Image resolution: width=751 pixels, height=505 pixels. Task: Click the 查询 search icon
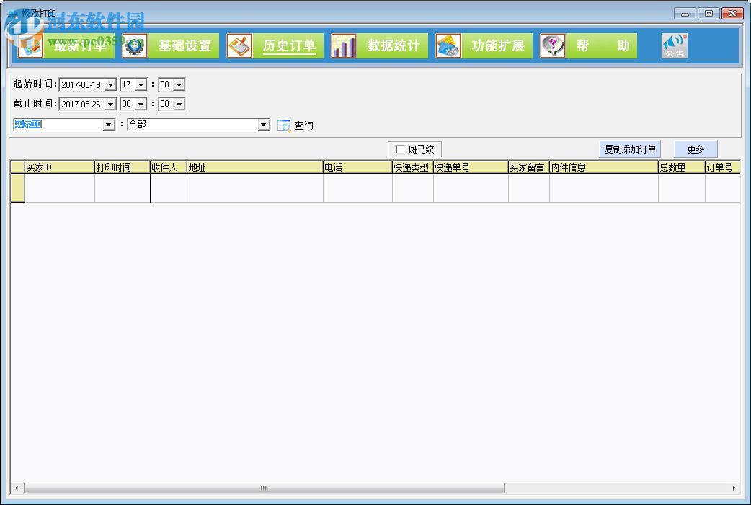(x=284, y=126)
